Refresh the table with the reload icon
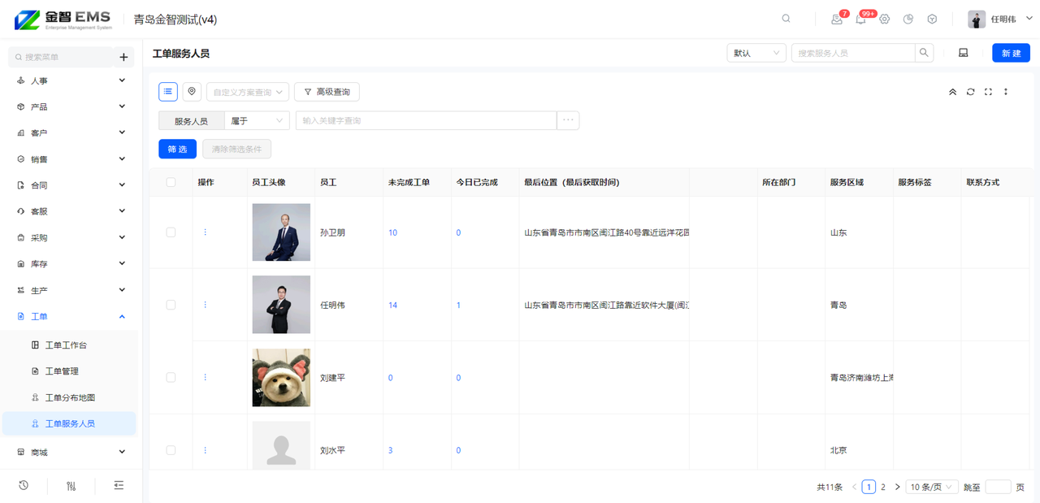 (970, 92)
